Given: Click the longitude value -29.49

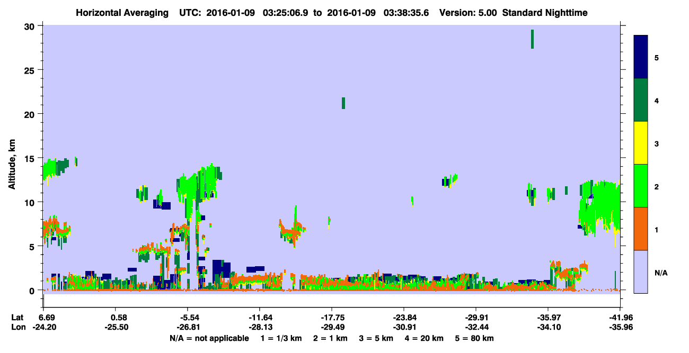Looking at the screenshot, I should tap(332, 328).
